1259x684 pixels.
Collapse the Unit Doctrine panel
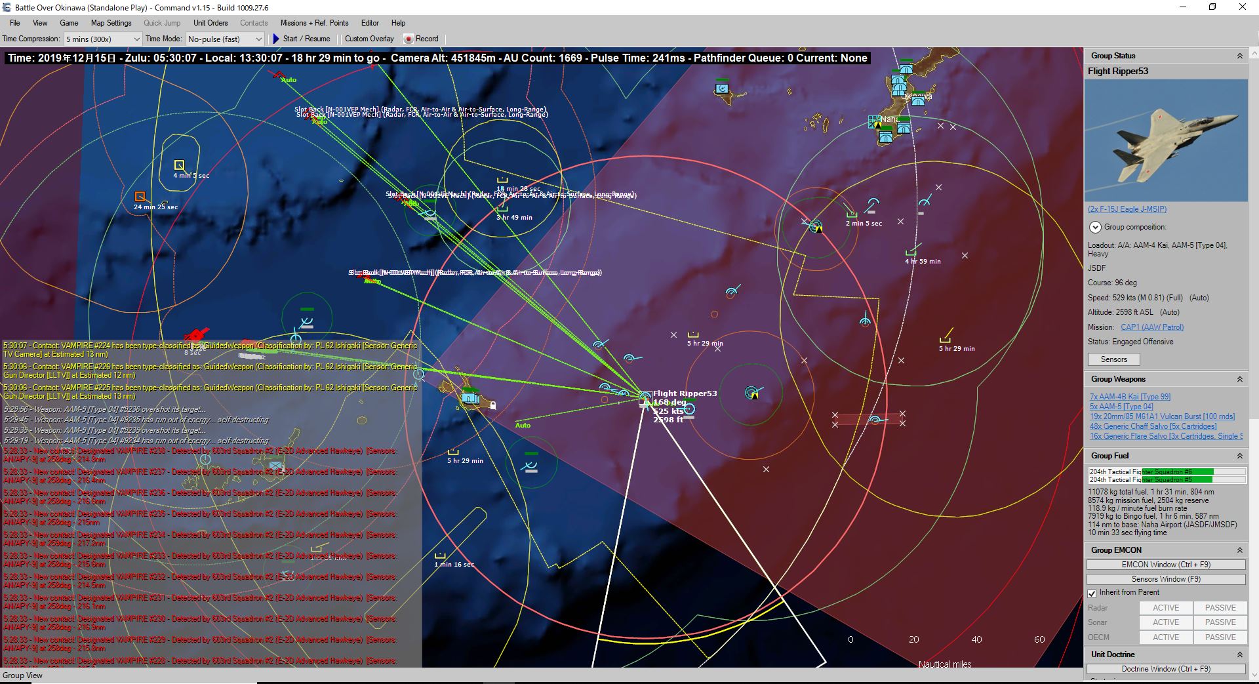pos(1239,654)
